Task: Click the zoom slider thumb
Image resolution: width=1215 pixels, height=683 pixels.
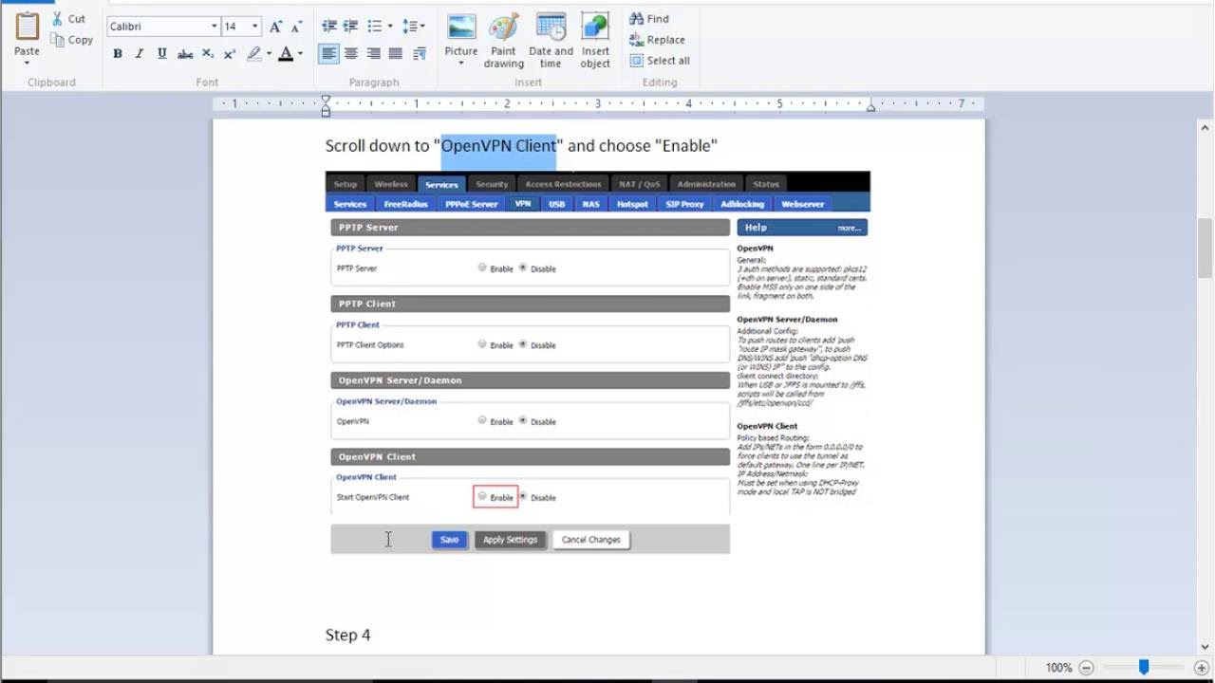Action: pos(1144,668)
